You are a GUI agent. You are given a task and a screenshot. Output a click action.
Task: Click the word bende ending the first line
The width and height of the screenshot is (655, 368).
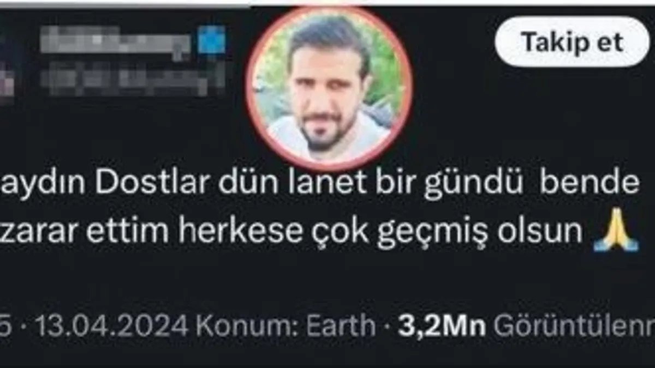pyautogui.click(x=589, y=184)
